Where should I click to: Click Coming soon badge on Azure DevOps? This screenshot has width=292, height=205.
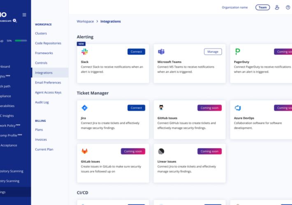(283, 108)
